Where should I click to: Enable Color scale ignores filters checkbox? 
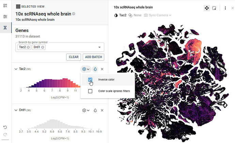(x=90, y=91)
